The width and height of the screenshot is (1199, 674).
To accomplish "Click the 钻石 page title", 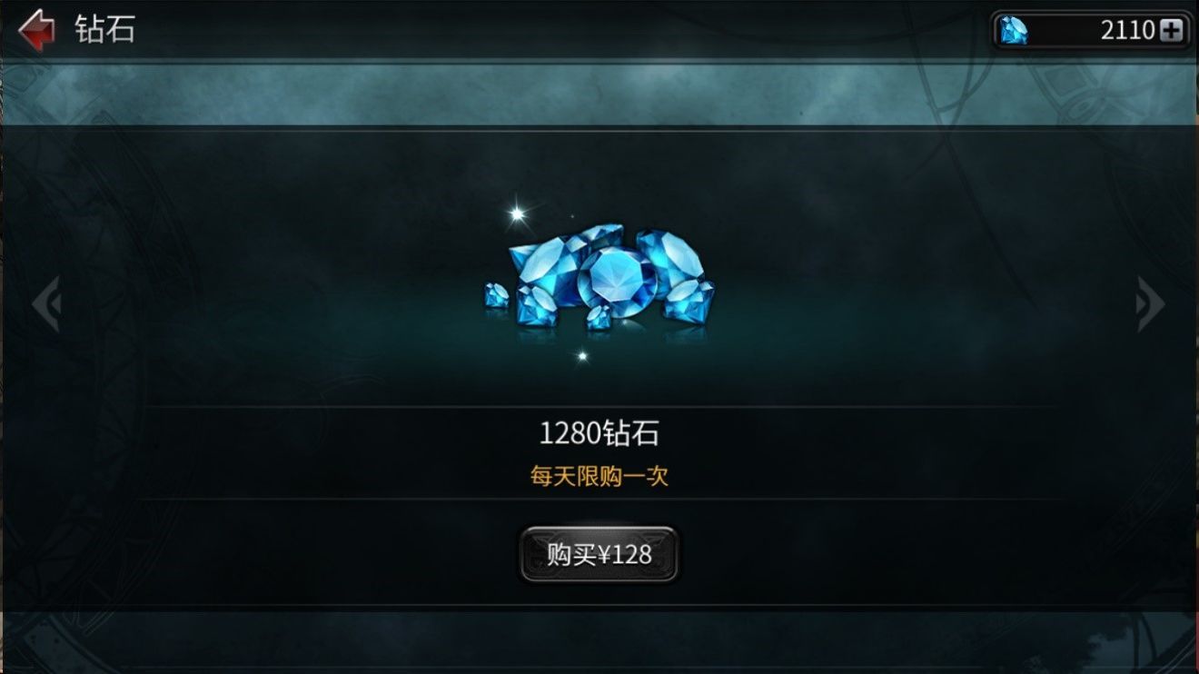I will coord(104,29).
